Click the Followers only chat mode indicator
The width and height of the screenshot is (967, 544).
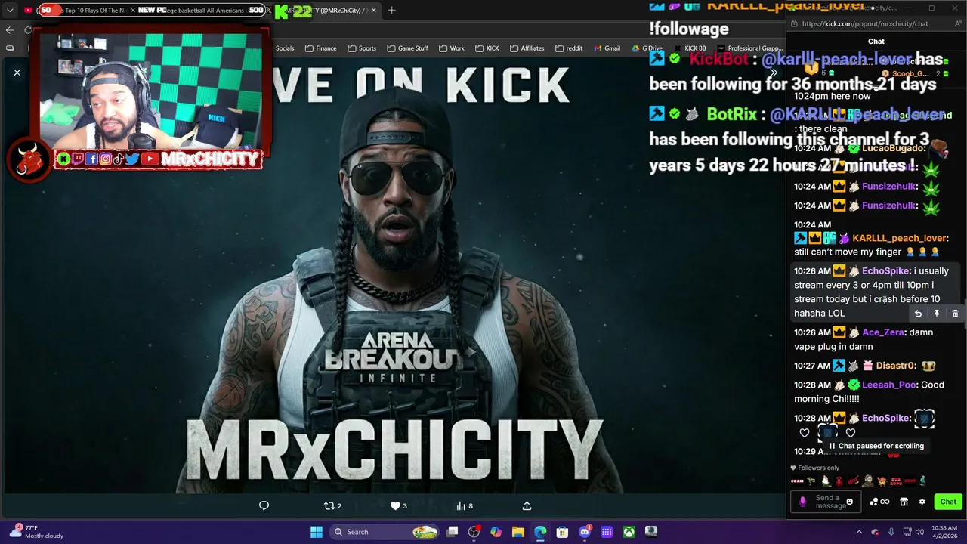tap(815, 468)
